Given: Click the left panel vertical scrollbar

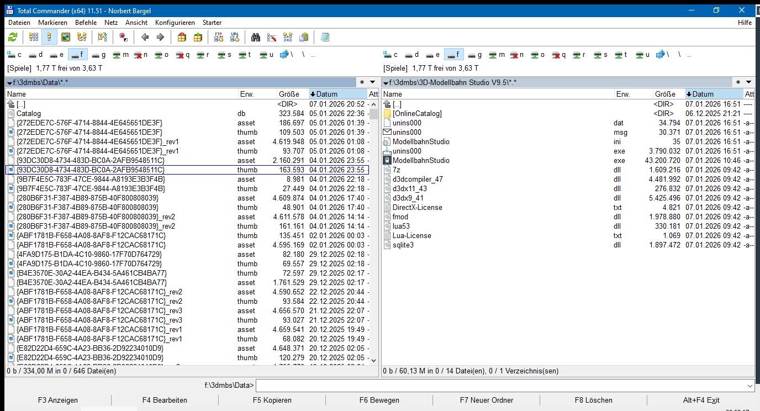Looking at the screenshot, I should (373, 232).
